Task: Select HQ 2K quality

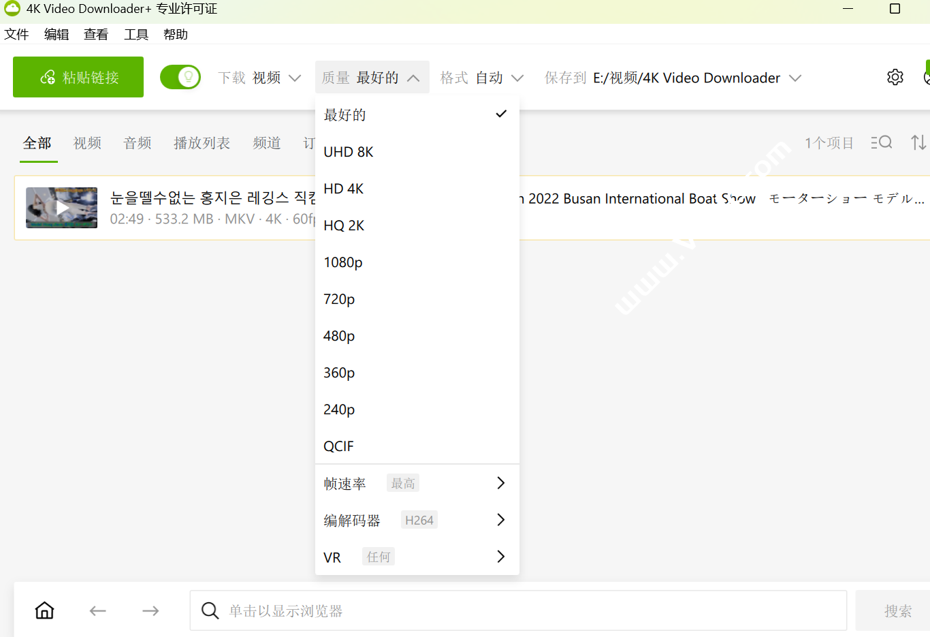Action: point(417,225)
